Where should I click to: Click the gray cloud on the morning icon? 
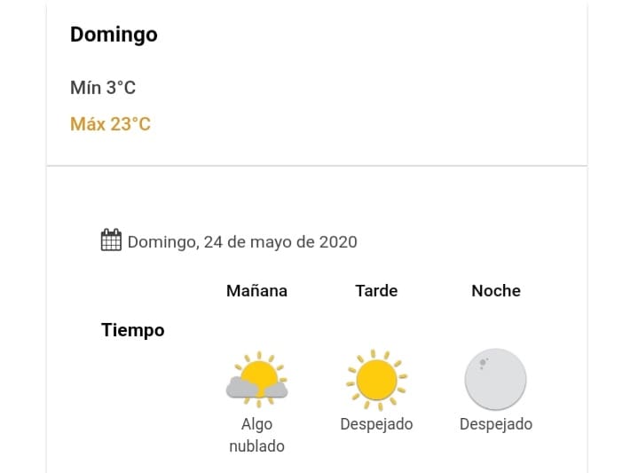241,388
